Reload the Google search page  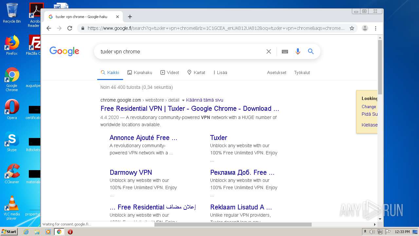coord(70,28)
